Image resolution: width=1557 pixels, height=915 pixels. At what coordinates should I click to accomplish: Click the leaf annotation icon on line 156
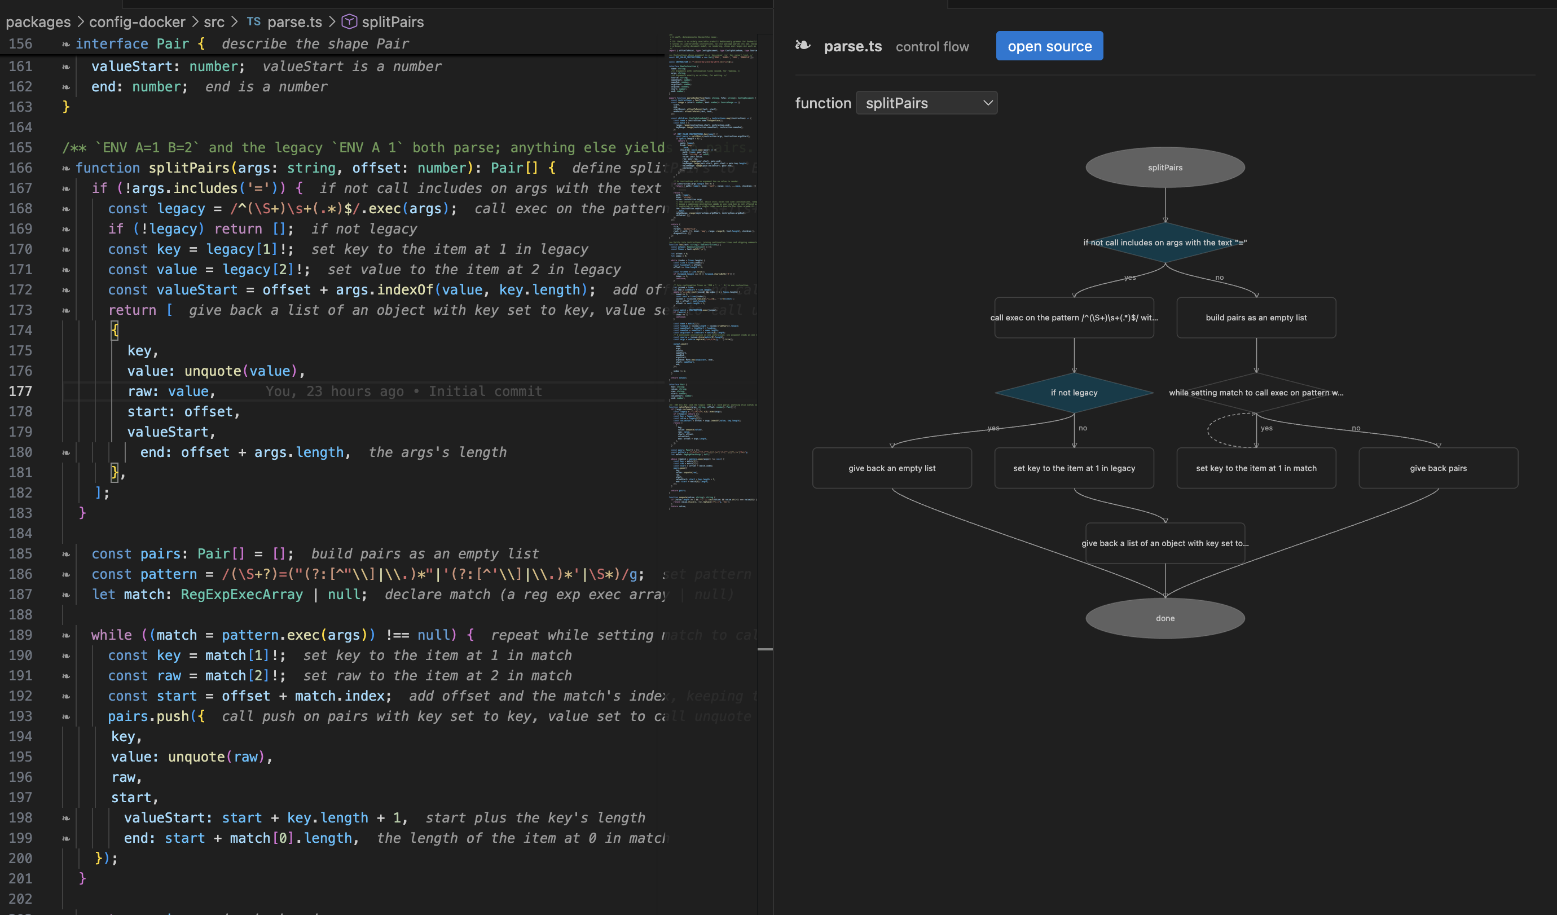click(66, 45)
